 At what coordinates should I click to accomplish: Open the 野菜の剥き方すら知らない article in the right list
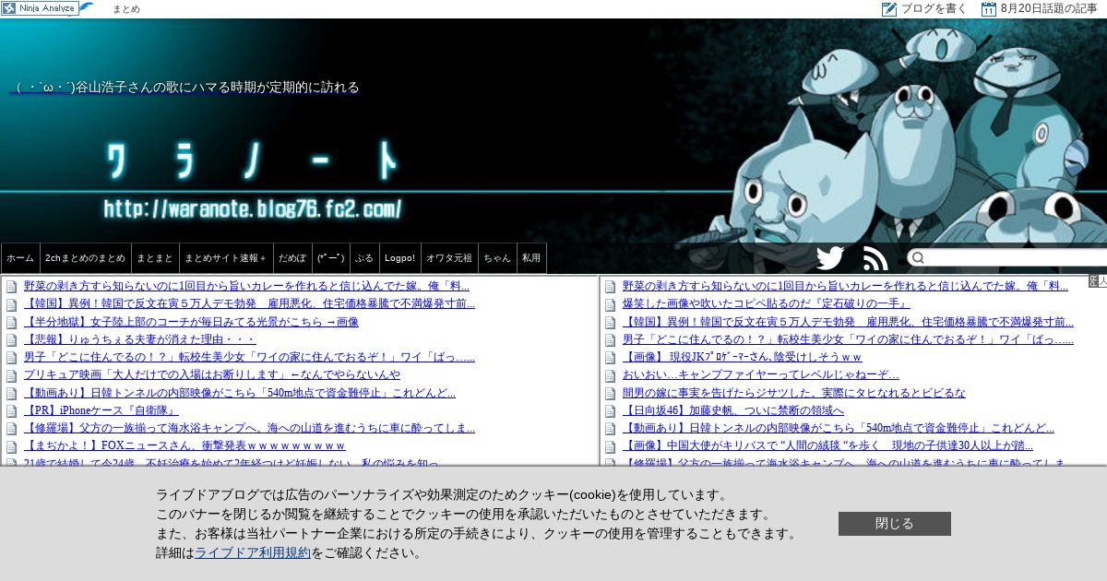click(x=845, y=286)
